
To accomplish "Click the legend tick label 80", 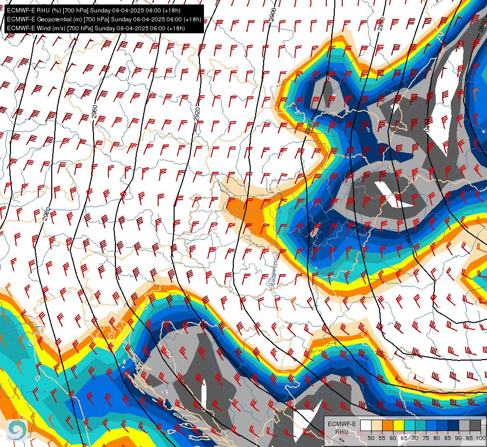I will coord(437,439).
